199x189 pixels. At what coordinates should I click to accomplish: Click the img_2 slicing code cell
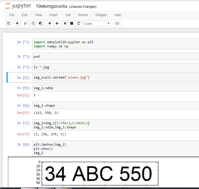(116, 125)
